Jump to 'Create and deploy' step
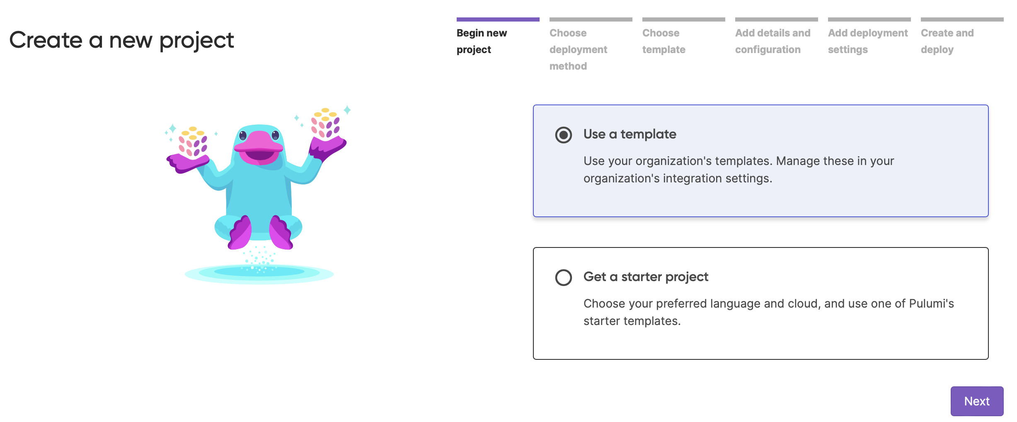The image size is (1017, 422). 947,41
